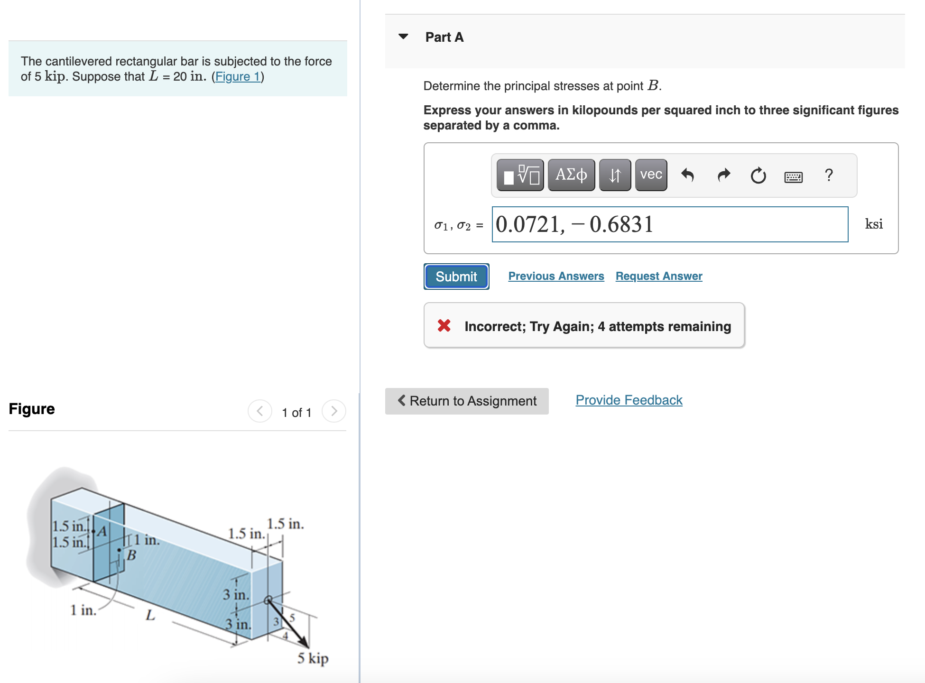Reset the answer field with the refresh icon
925x683 pixels.
pyautogui.click(x=758, y=175)
